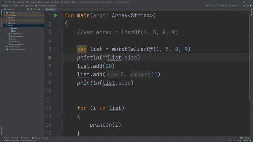
Task: Click the Build hammer icon in top toolbar
Action: (213, 6)
